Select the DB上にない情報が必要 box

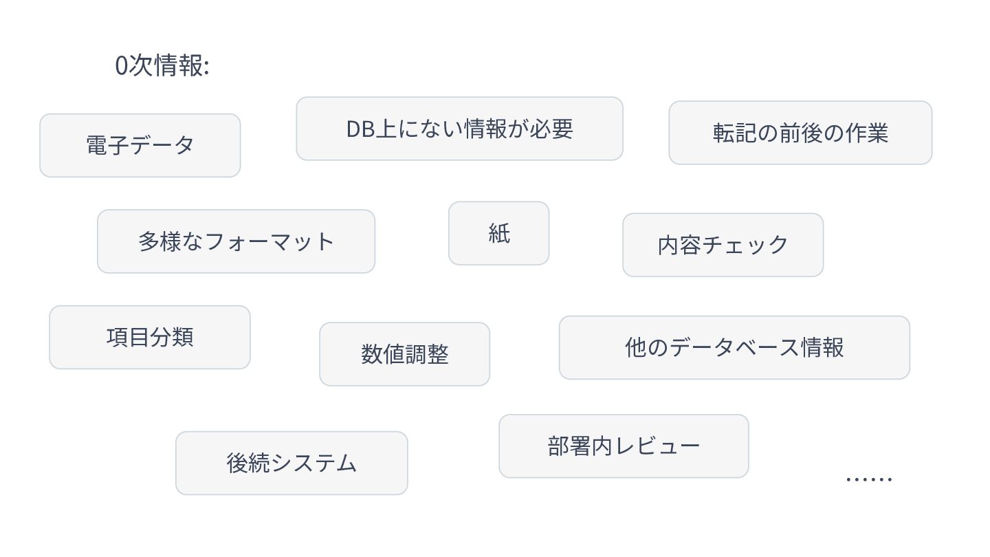459,129
